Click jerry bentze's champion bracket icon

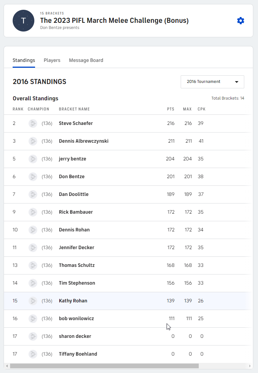point(33,159)
